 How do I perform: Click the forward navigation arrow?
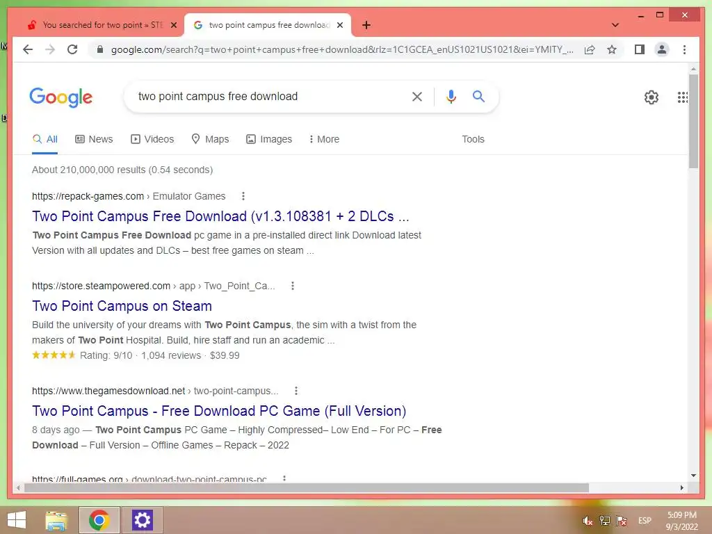(50, 49)
